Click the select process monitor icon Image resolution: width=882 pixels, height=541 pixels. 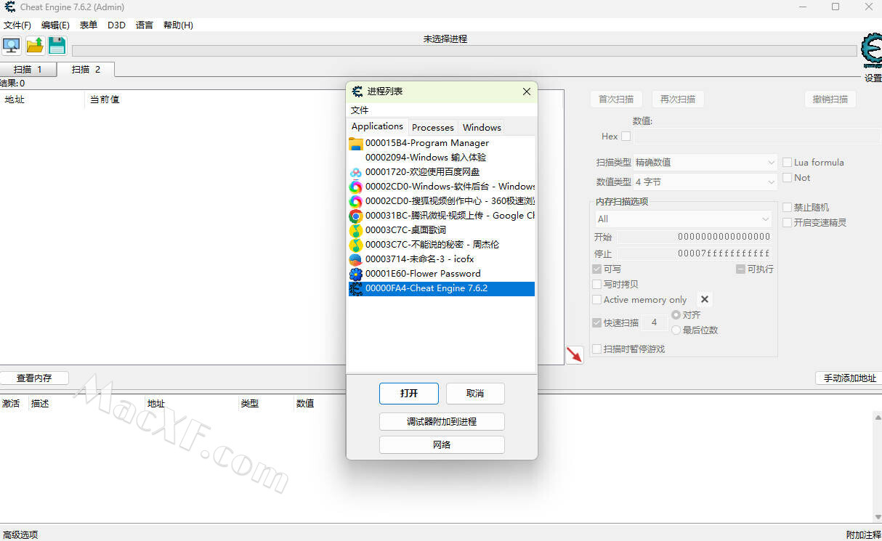pyautogui.click(x=12, y=46)
